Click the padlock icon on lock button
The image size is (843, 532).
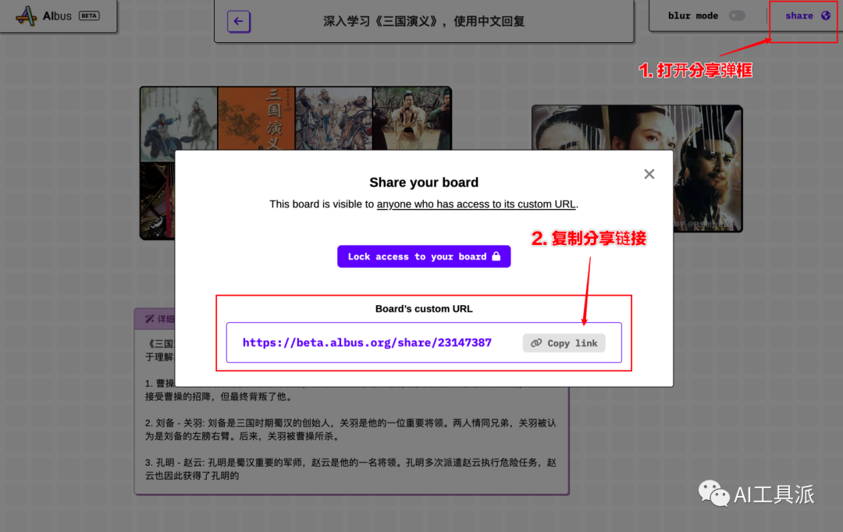coord(496,256)
